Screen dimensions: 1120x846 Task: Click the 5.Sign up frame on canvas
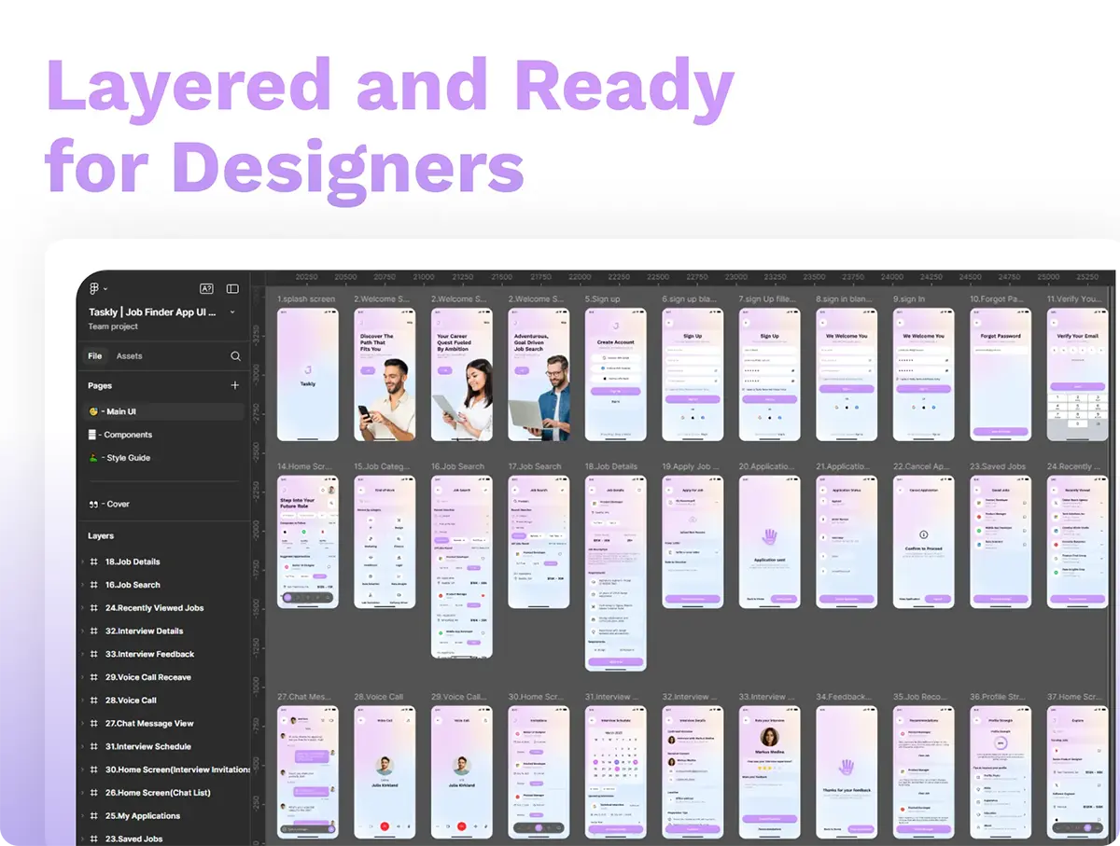pos(616,375)
